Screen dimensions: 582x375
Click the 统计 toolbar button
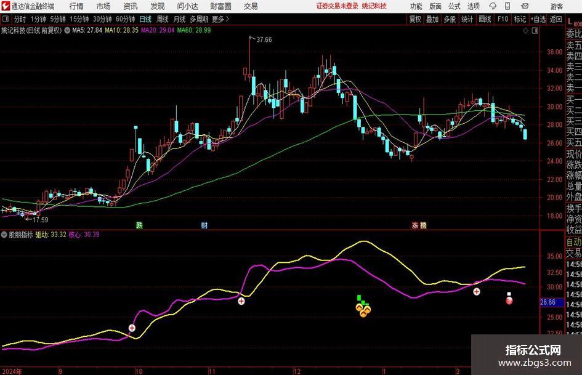coord(467,19)
